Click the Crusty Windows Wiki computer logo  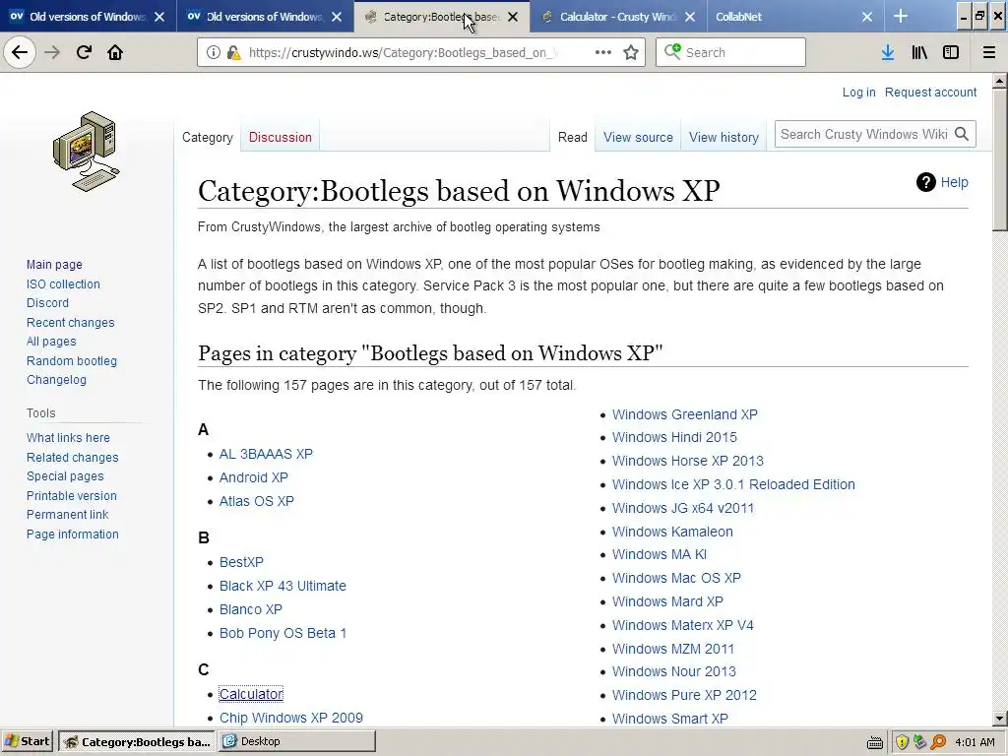(87, 151)
